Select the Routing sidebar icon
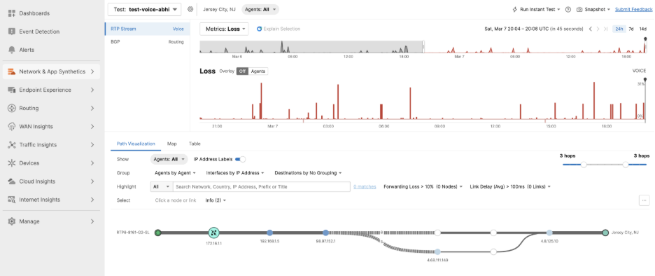 (x=12, y=109)
